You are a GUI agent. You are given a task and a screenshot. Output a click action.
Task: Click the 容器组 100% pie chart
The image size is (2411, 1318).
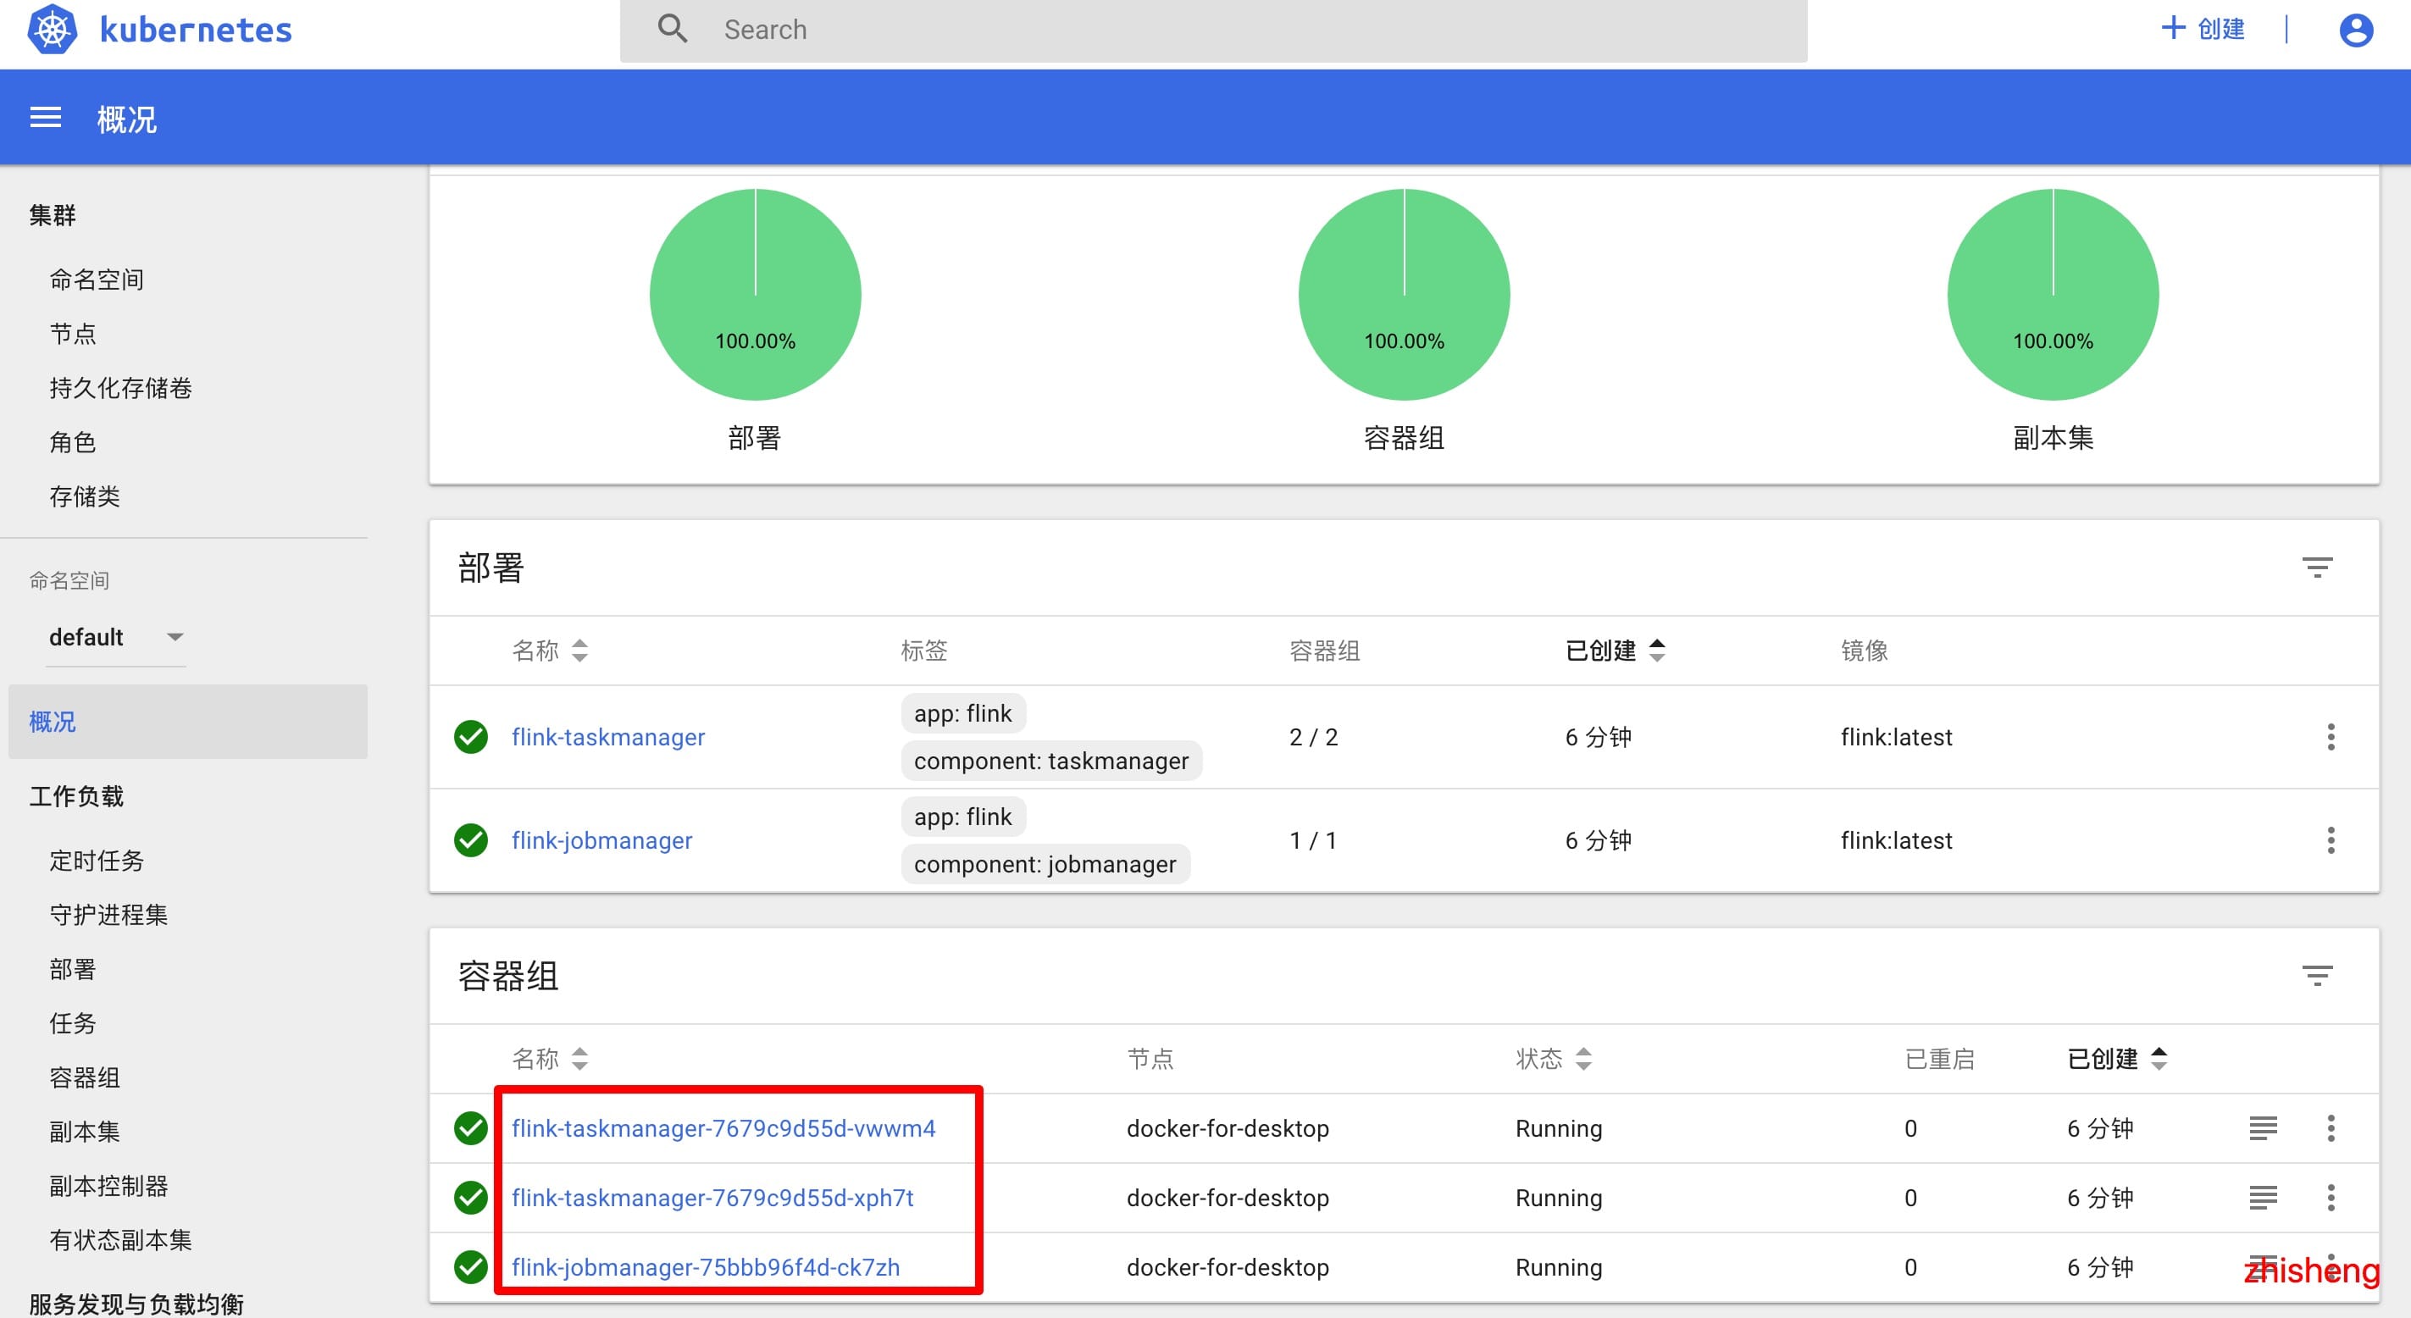click(1404, 294)
